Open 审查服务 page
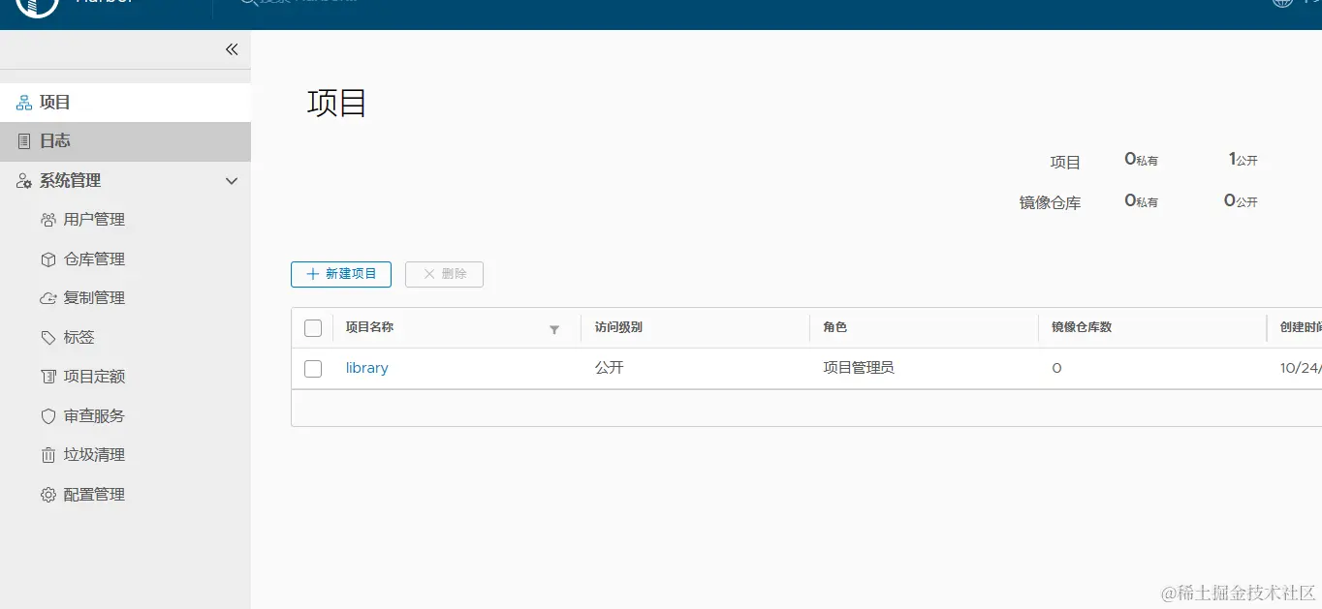This screenshot has height=609, width=1322. tap(94, 416)
